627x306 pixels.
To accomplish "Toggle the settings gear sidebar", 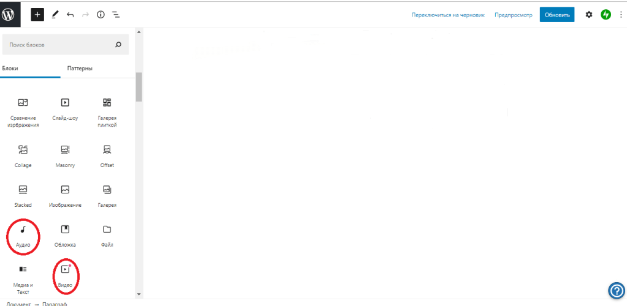I will [x=589, y=15].
